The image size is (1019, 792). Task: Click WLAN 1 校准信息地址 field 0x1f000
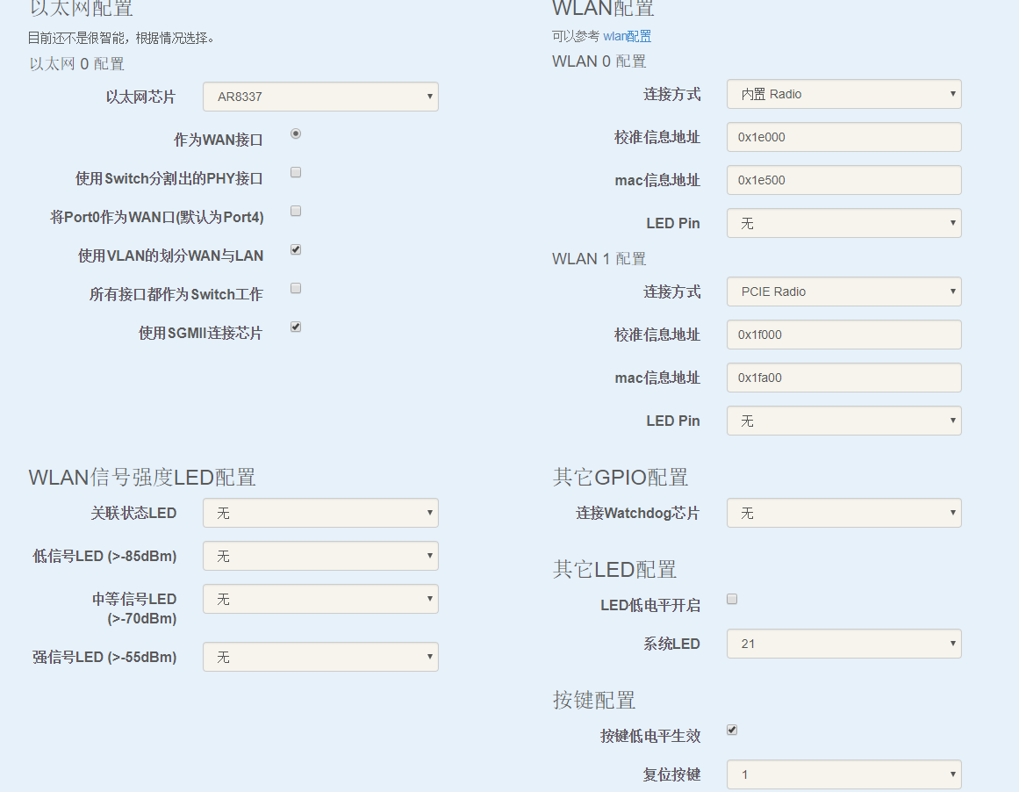[843, 335]
